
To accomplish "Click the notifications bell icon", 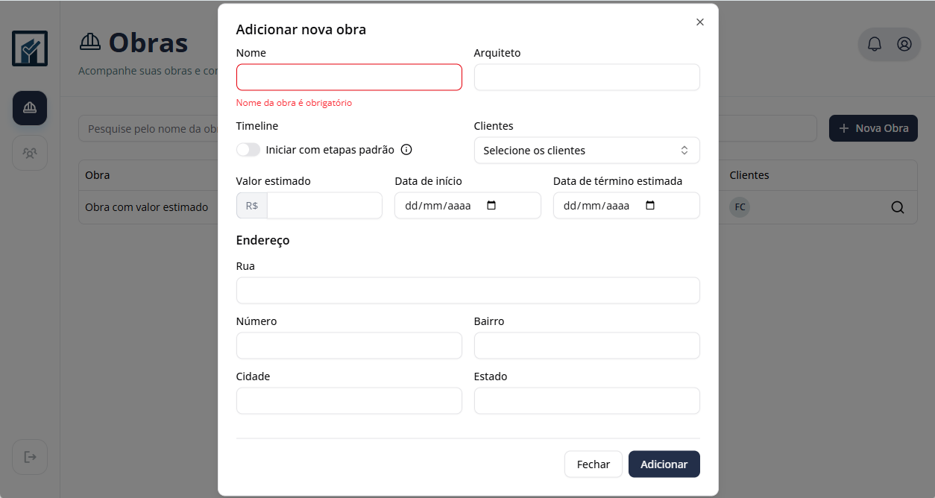I will pyautogui.click(x=875, y=45).
